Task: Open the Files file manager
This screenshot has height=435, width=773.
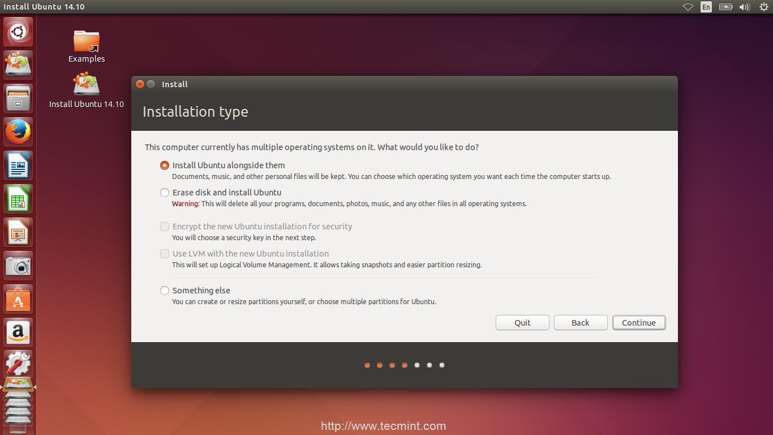Action: (x=18, y=98)
